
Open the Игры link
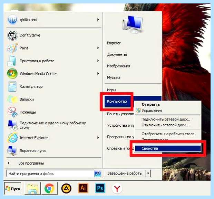point(111,90)
